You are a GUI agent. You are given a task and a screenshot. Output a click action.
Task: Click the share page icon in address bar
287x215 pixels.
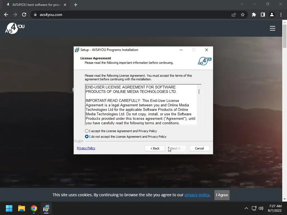(x=234, y=15)
